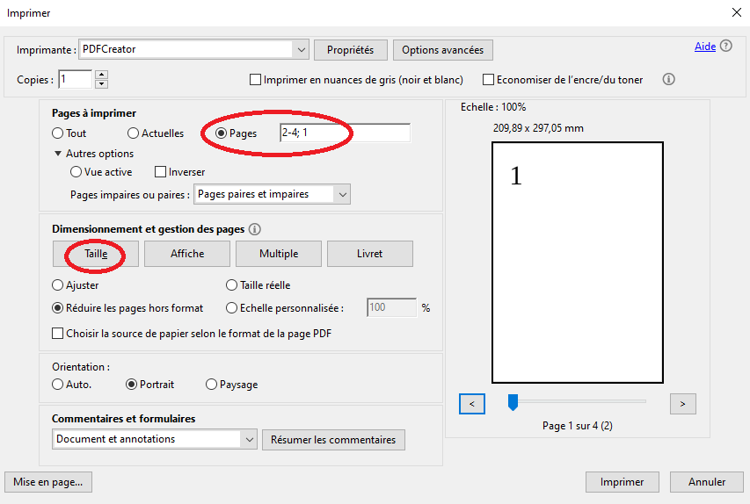Select the Affiche tab
Viewport: 750px width, 504px height.
(187, 254)
